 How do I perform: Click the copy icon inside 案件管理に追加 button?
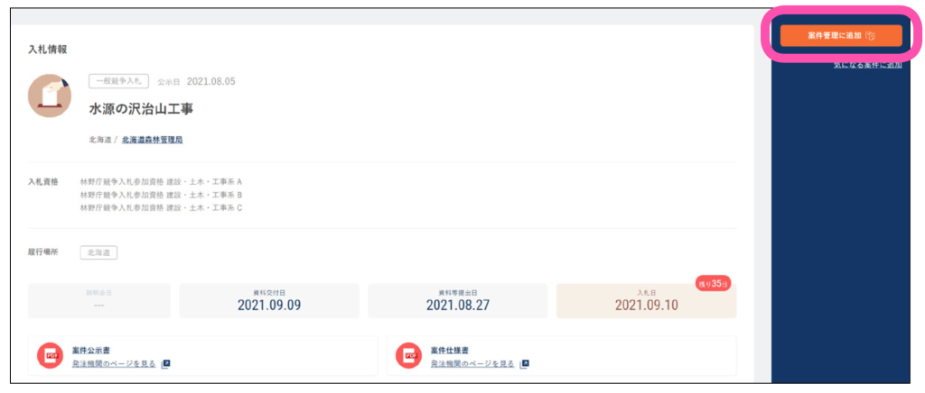[x=870, y=36]
